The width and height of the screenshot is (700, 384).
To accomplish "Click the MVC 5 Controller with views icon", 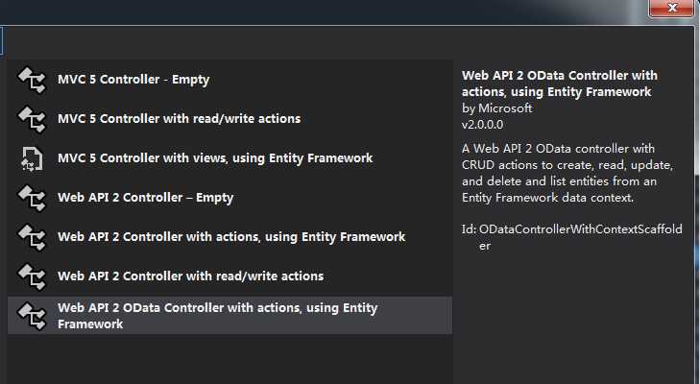I will tap(32, 158).
